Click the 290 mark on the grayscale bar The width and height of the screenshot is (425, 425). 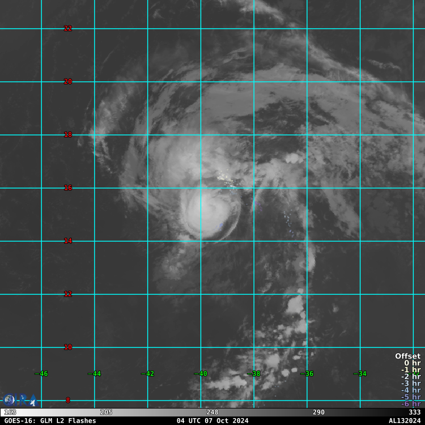[x=319, y=412]
